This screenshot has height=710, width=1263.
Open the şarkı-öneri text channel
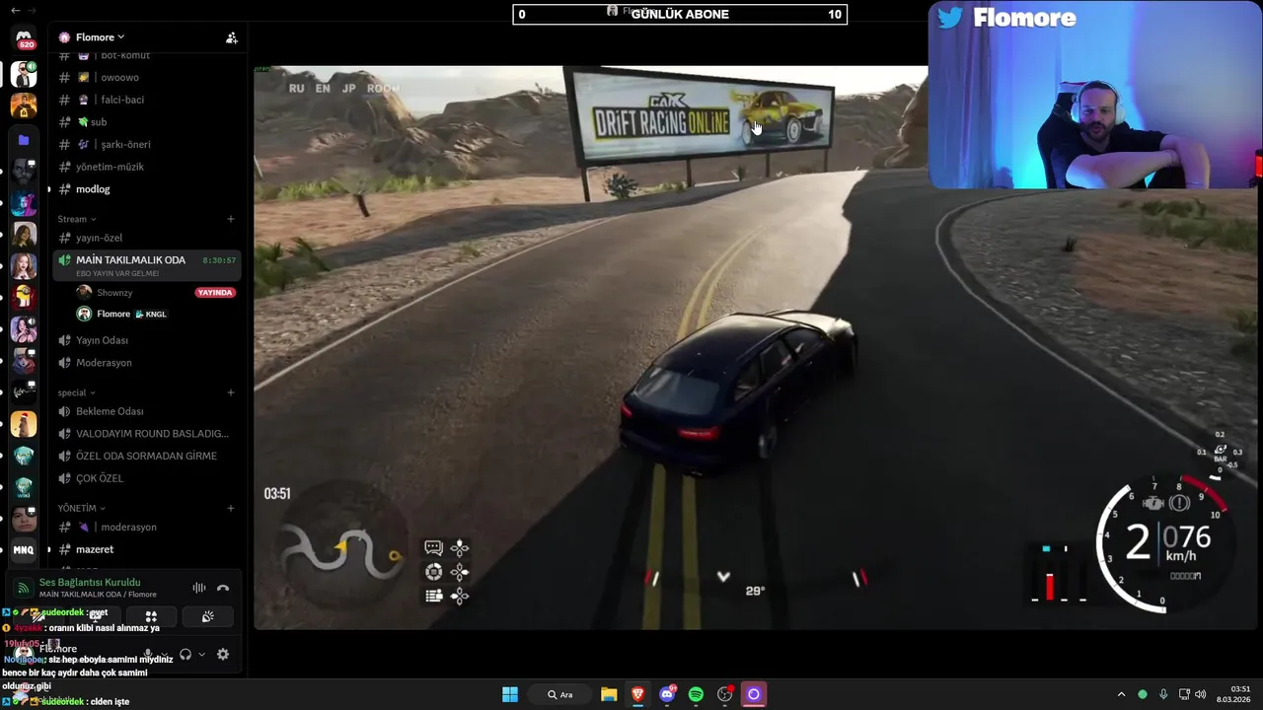(146, 144)
